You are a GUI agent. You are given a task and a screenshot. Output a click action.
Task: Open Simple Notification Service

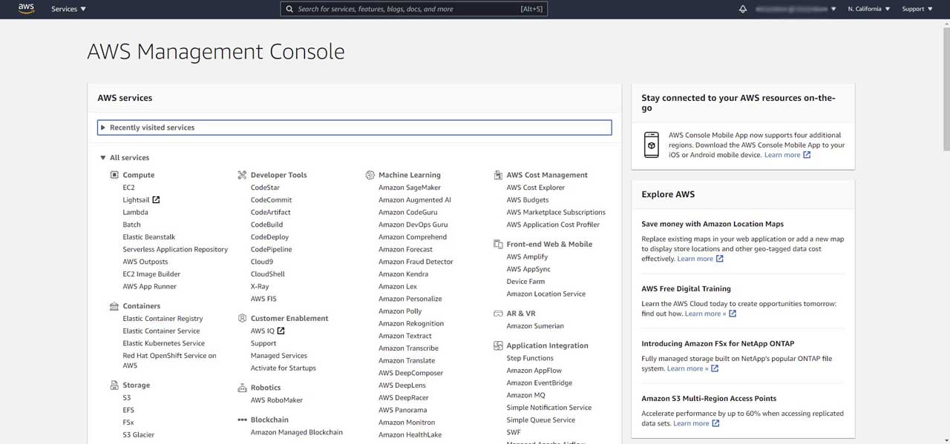tap(549, 408)
